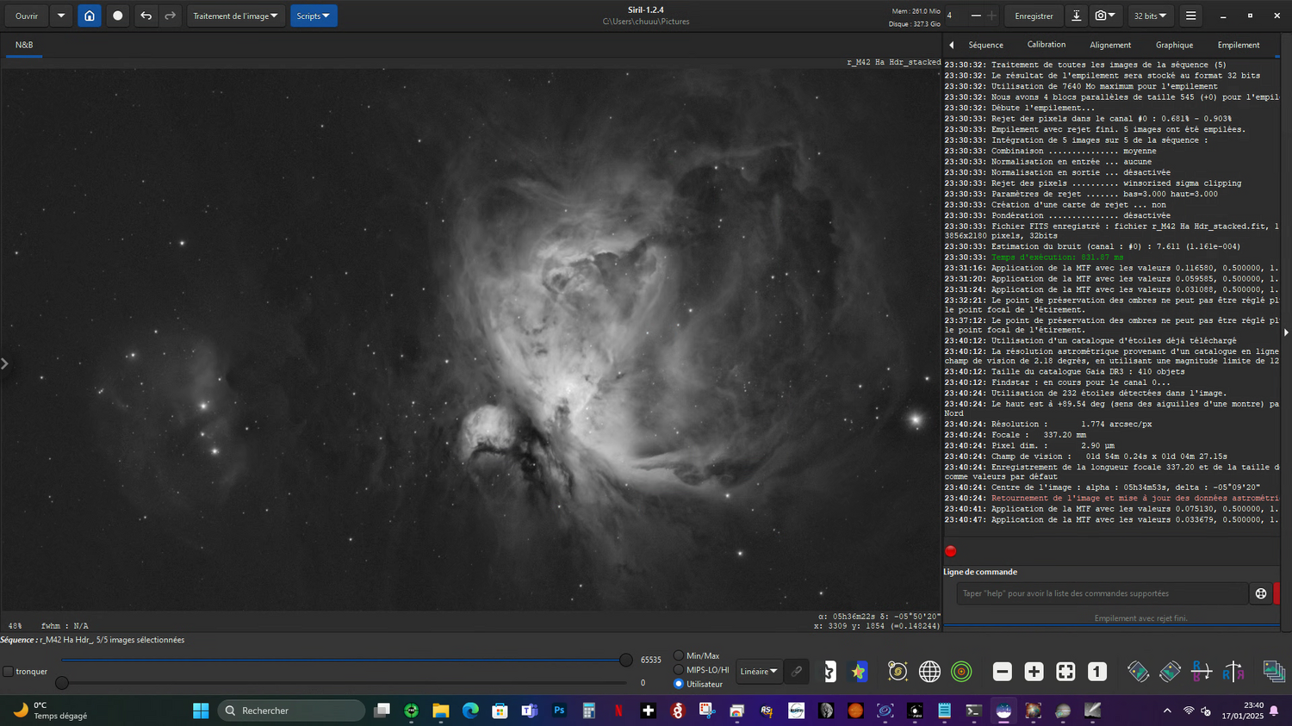The height and width of the screenshot is (726, 1292).
Task: Click the home directory icon
Action: [90, 16]
